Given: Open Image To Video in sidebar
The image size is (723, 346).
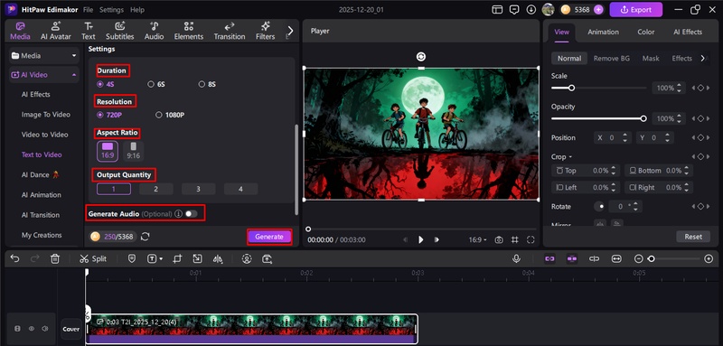Looking at the screenshot, I should [46, 114].
